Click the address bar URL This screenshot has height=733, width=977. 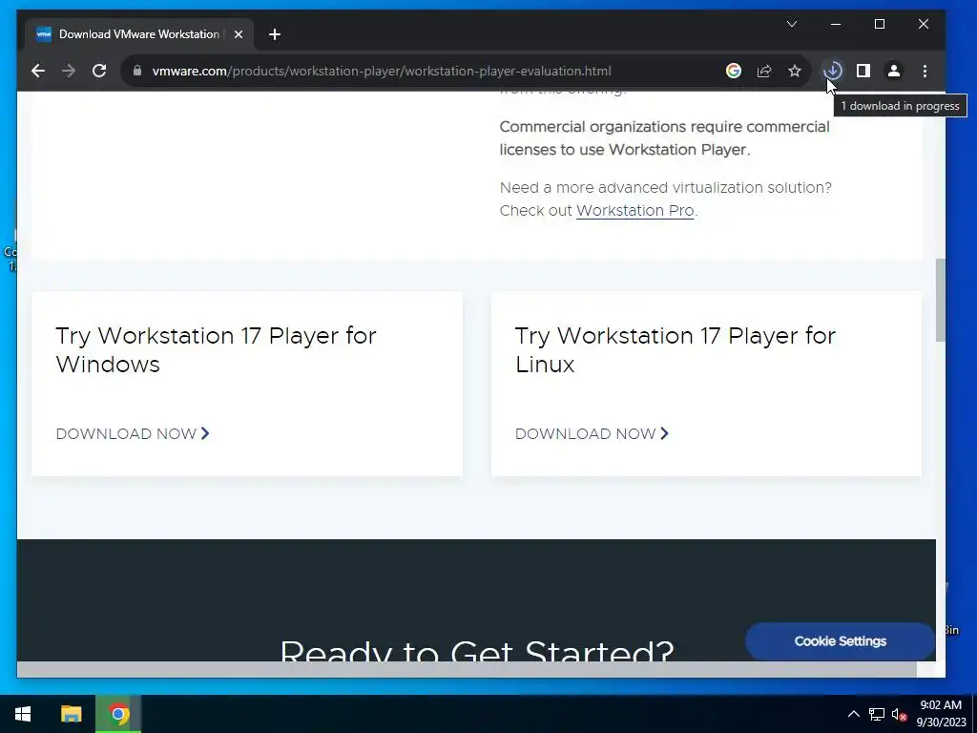[x=382, y=71]
